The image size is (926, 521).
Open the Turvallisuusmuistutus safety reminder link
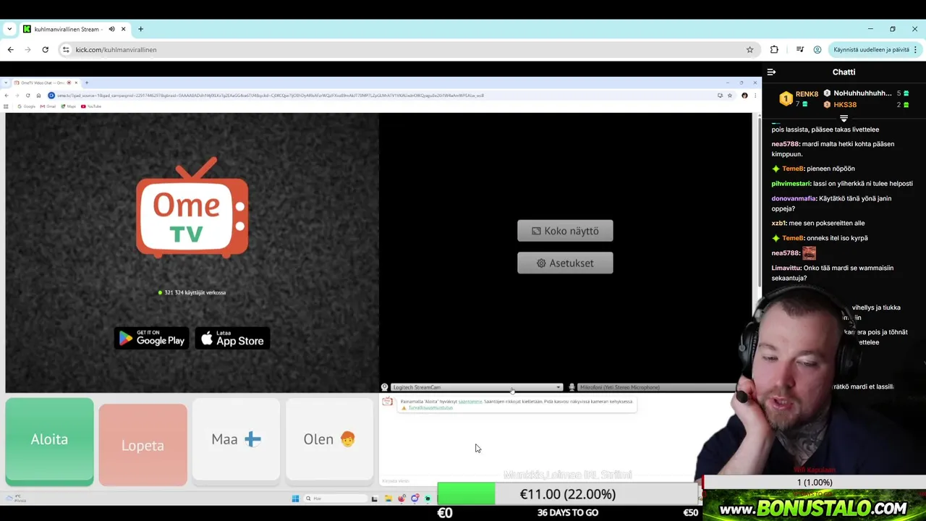click(x=430, y=407)
